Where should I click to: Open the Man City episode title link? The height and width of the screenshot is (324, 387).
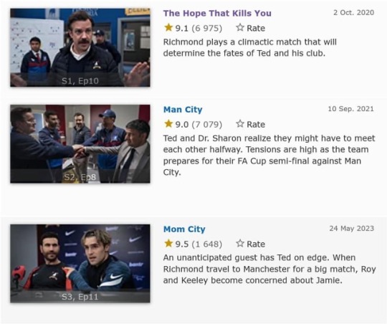pyautogui.click(x=183, y=110)
